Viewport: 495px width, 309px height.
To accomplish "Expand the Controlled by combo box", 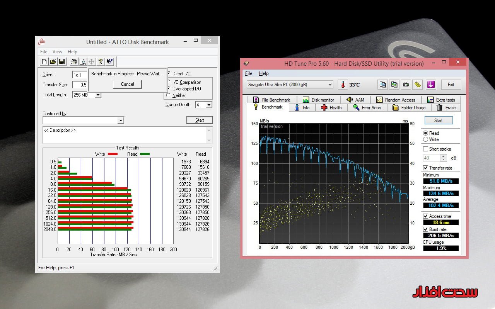I will [121, 121].
